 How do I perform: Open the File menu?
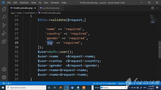9,3
